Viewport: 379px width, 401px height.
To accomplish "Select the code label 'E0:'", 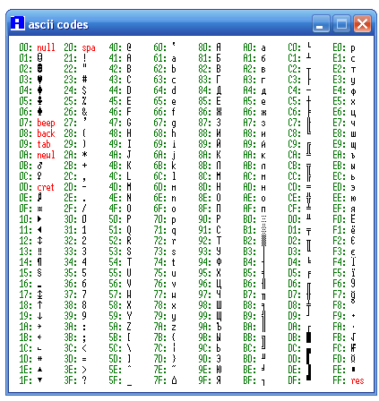I will (x=340, y=47).
